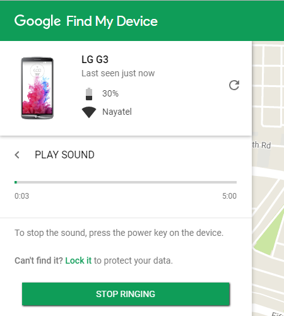The height and width of the screenshot is (316, 284).
Task: Click the elapsed time 0:03 label
Action: tap(21, 196)
